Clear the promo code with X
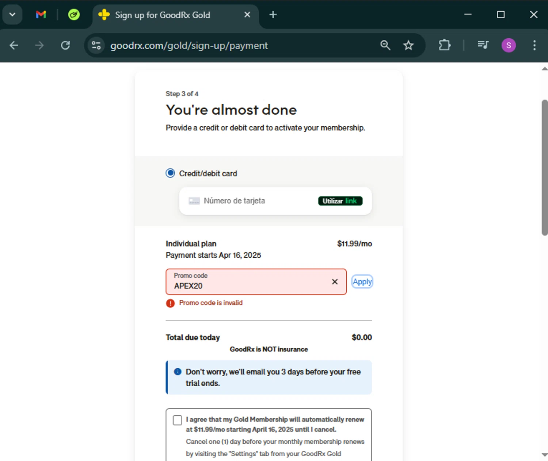The width and height of the screenshot is (548, 461). (x=335, y=282)
